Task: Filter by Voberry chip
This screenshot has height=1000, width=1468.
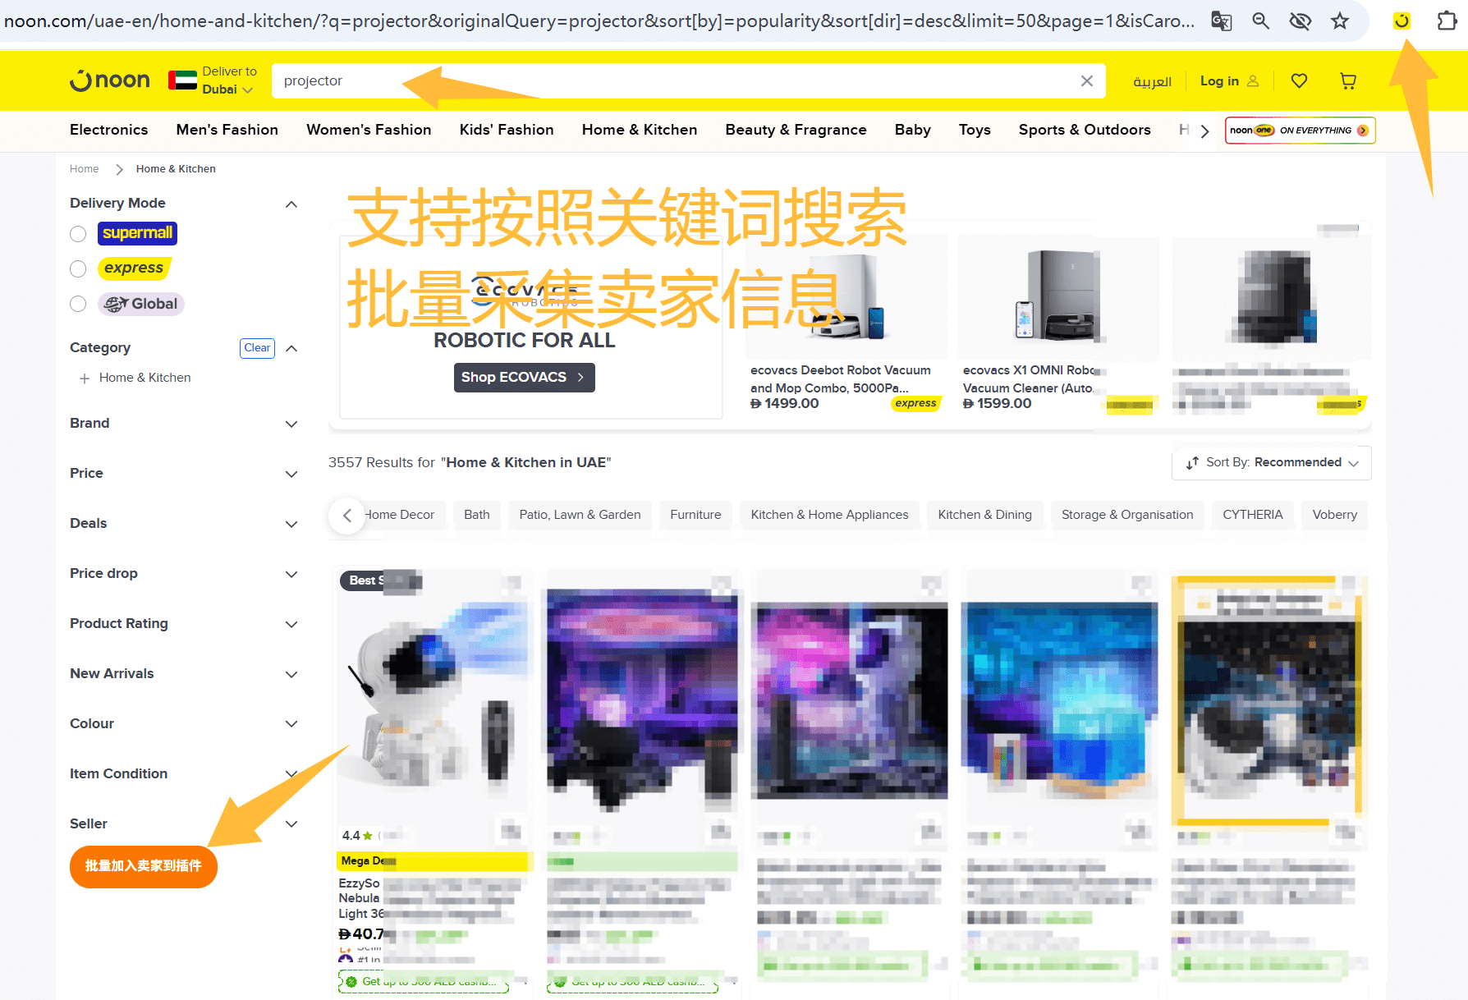Action: pos(1334,515)
